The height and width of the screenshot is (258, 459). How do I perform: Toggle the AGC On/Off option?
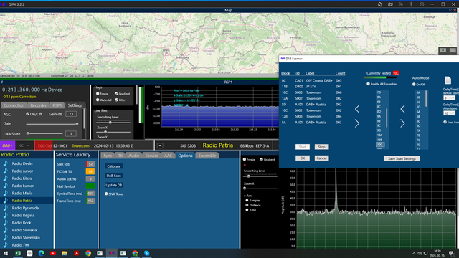tap(27, 114)
